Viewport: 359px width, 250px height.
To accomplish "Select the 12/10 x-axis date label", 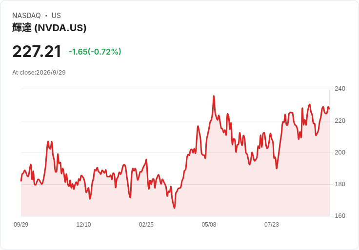I will click(83, 225).
